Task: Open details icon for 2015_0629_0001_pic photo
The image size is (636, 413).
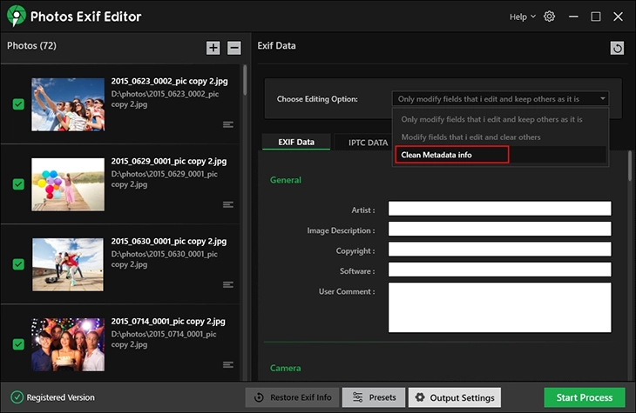Action: 228,204
